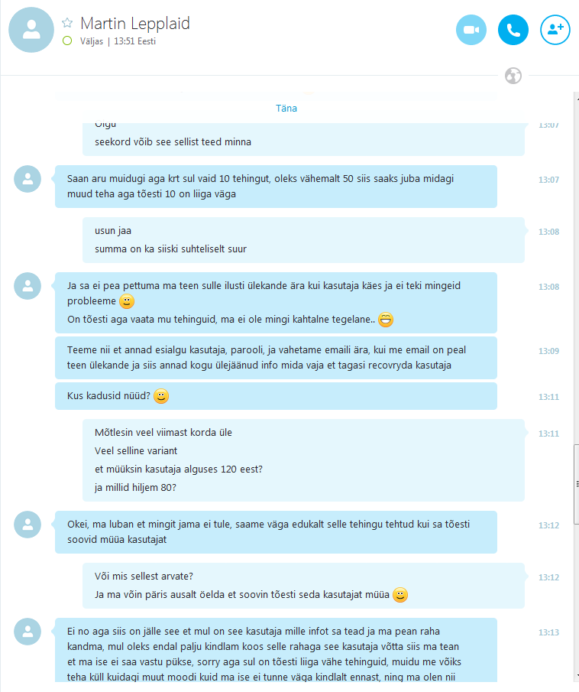The image size is (579, 692).
Task: Click the Martin Lepplaid contact name
Action: [x=135, y=24]
